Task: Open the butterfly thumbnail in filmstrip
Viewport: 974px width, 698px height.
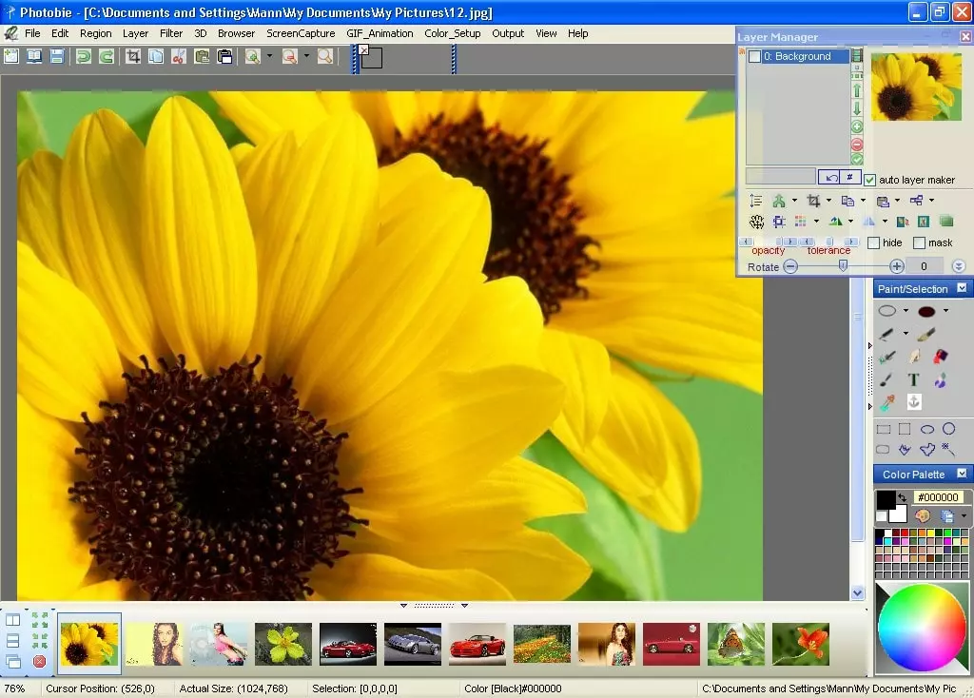Action: [x=735, y=645]
